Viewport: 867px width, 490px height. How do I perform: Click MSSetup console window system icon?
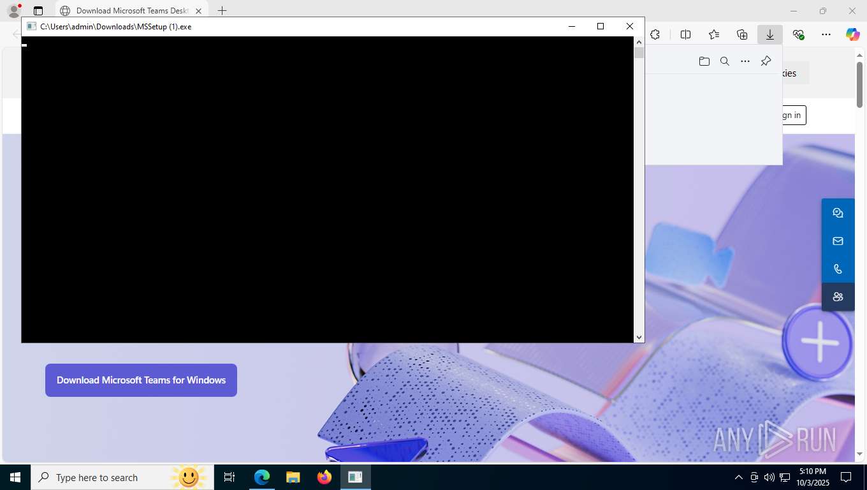(x=31, y=26)
